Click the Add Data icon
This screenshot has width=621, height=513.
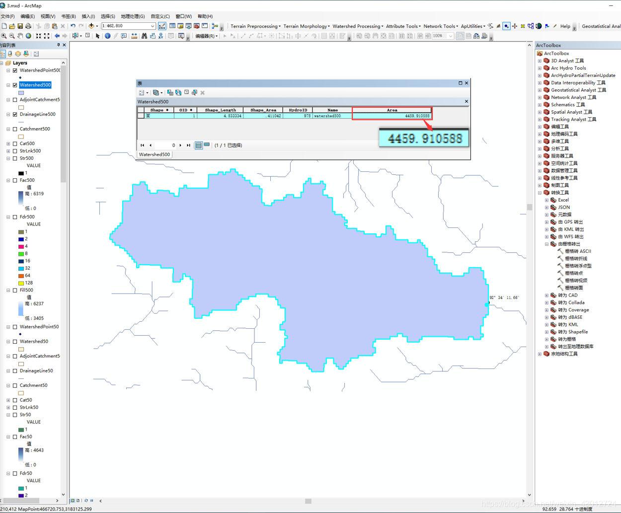pos(91,26)
